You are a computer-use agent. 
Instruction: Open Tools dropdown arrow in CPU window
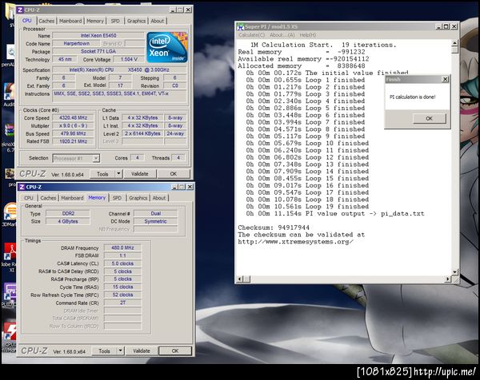pos(117,173)
